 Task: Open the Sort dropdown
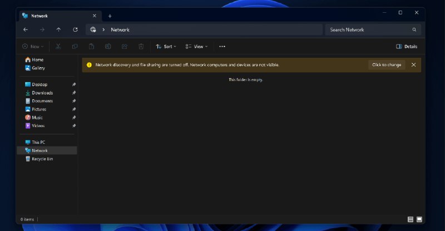166,47
